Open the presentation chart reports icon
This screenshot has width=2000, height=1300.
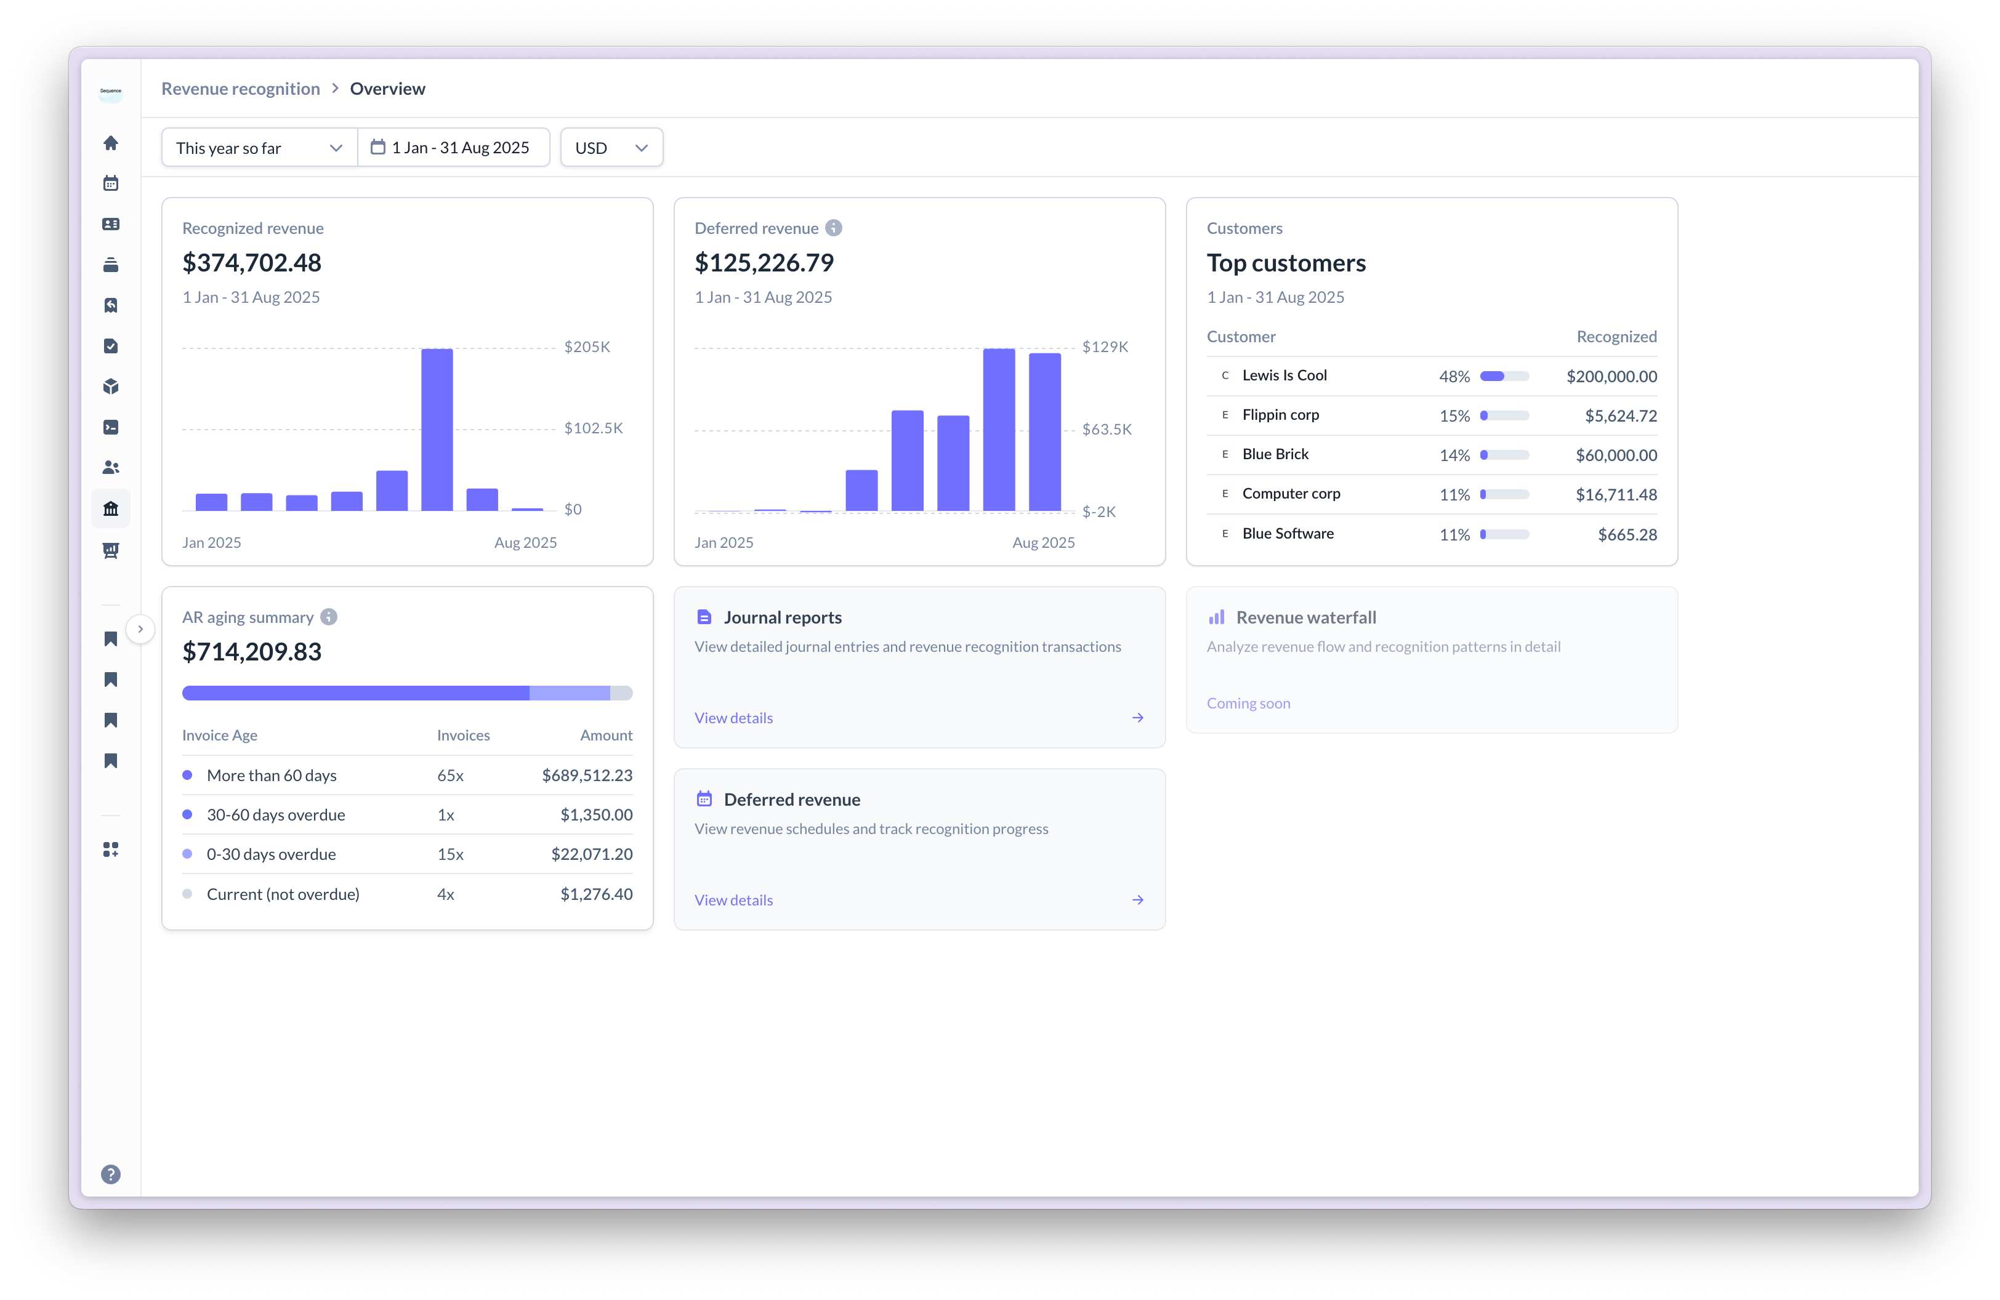tap(110, 550)
